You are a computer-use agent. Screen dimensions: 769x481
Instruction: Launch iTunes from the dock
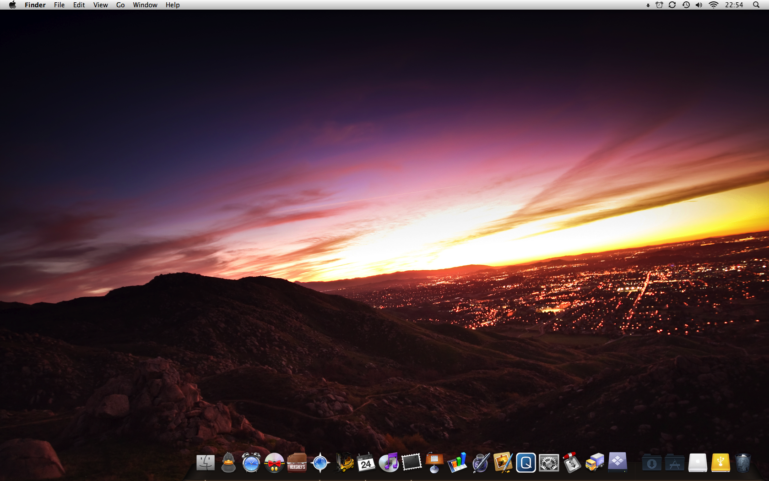pos(389,463)
